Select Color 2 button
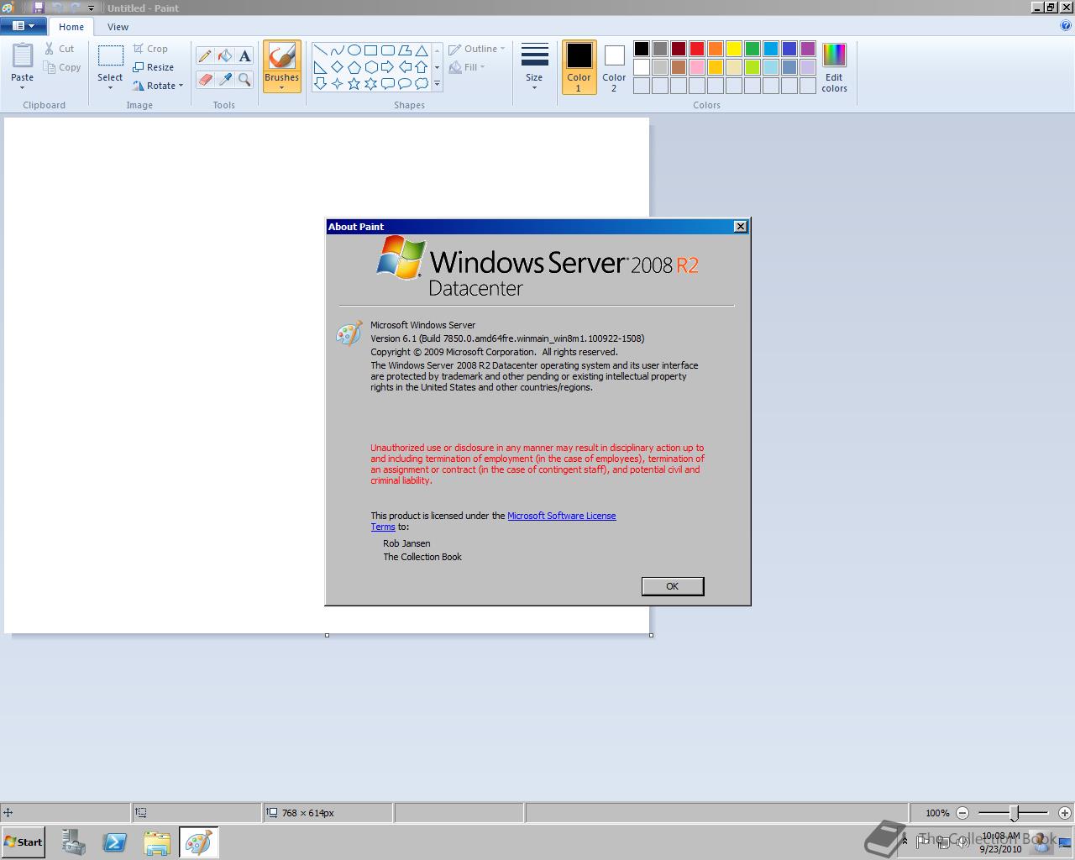 (x=614, y=67)
